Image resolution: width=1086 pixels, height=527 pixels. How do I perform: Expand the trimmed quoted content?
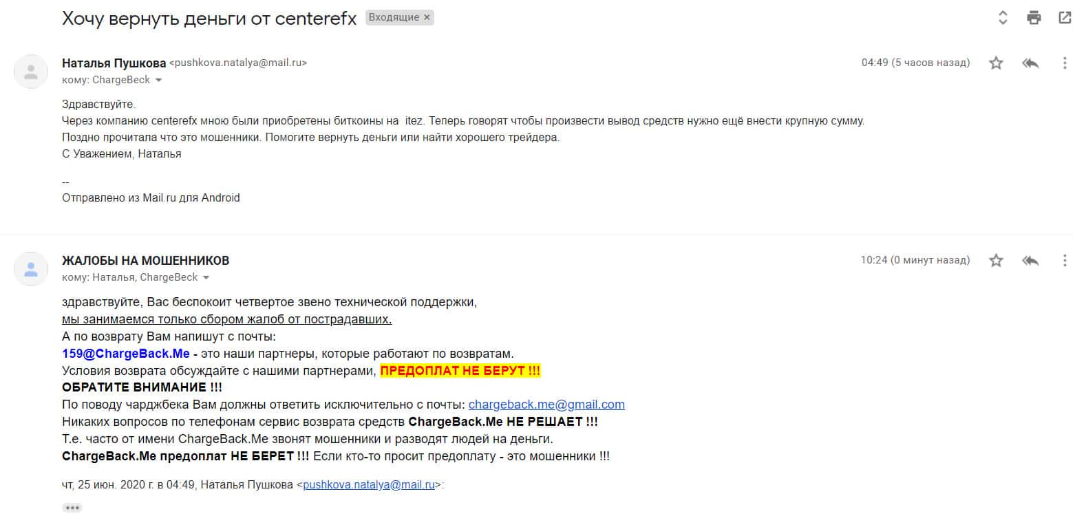point(72,508)
